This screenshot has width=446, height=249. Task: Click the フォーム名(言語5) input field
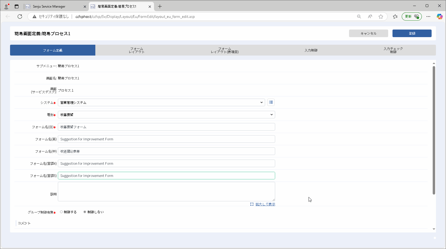click(167, 176)
